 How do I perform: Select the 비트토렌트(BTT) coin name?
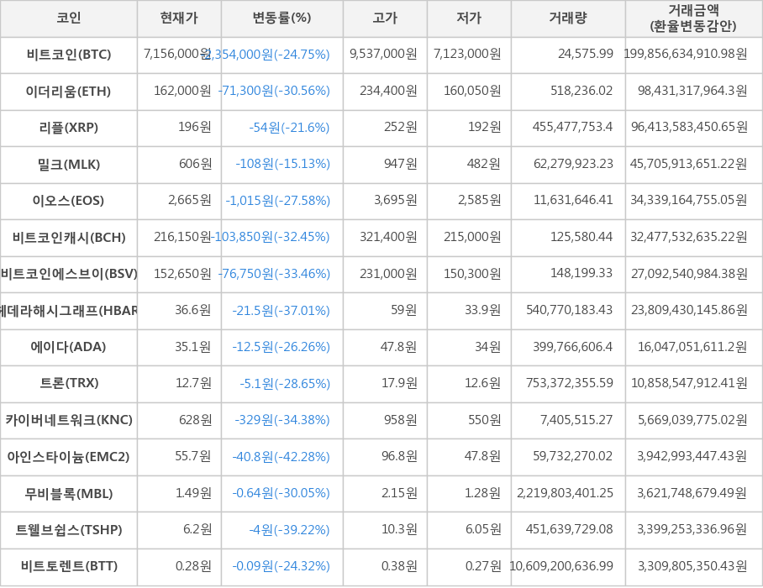[69, 566]
